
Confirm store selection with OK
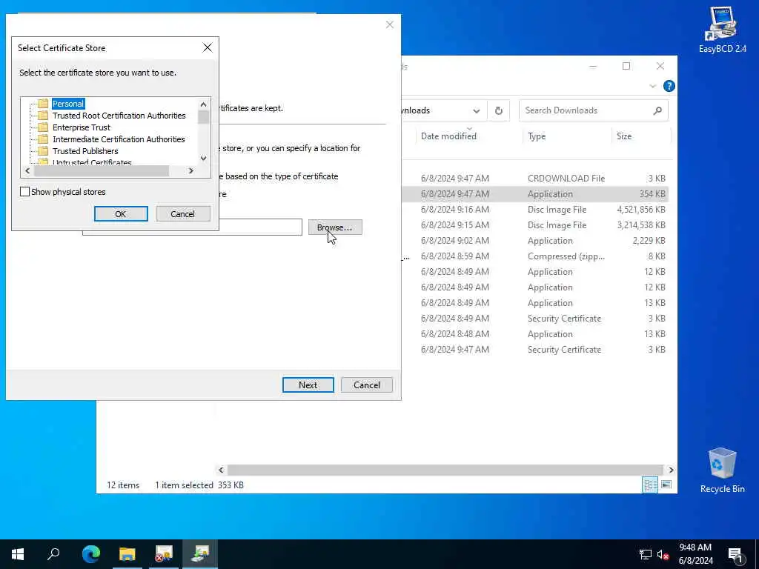pyautogui.click(x=121, y=214)
